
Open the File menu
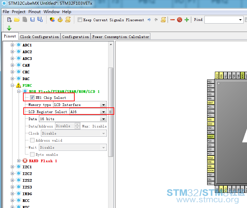click(x=6, y=12)
